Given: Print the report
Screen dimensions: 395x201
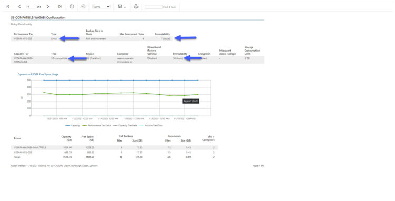Looking at the screenshot, I should (136, 6).
